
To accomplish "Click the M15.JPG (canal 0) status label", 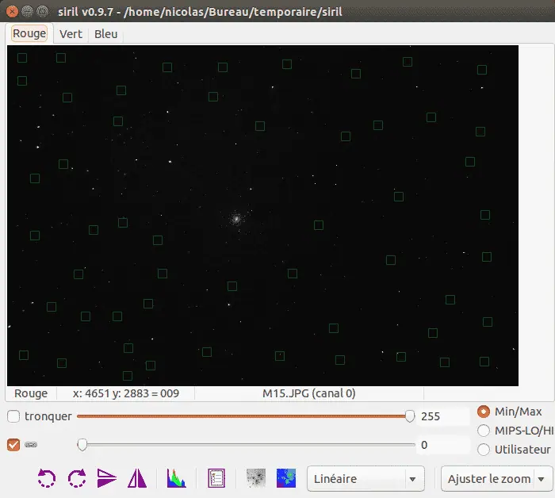I will [x=309, y=393].
